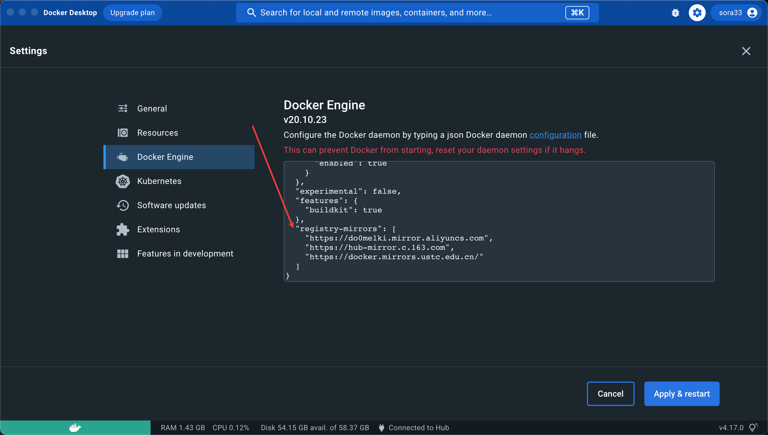Click the Extensions puzzle piece icon
768x435 pixels.
coord(122,230)
